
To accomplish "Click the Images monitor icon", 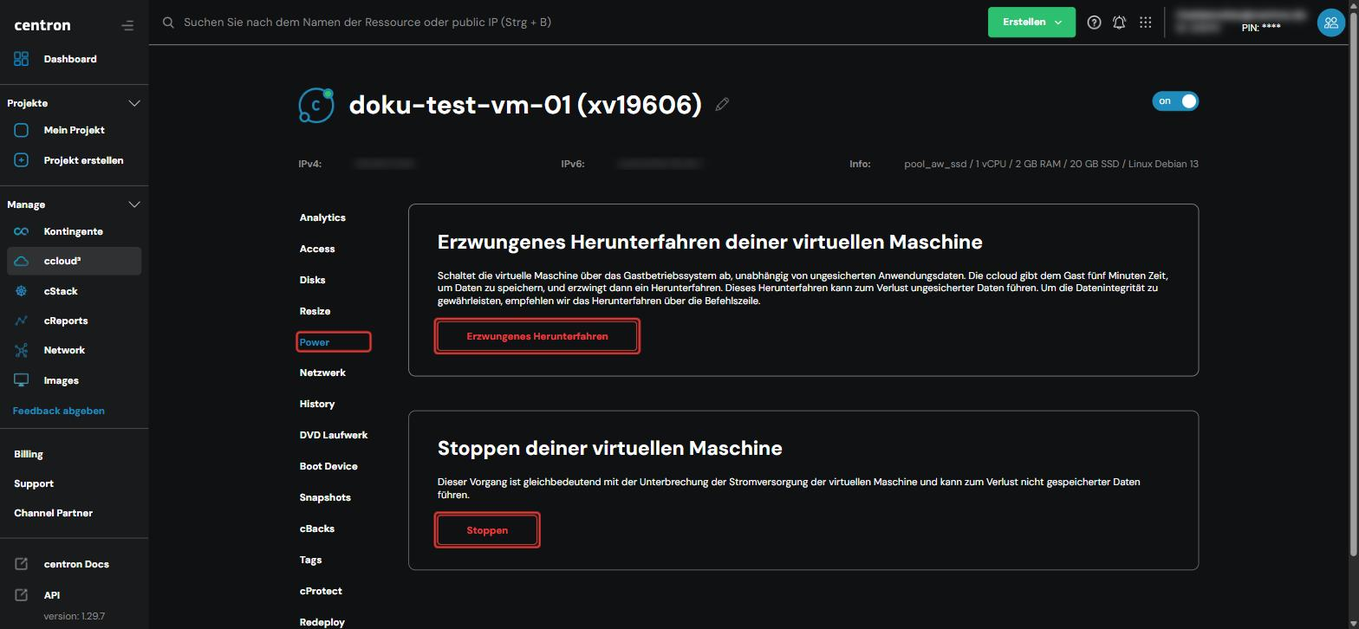I will [22, 380].
